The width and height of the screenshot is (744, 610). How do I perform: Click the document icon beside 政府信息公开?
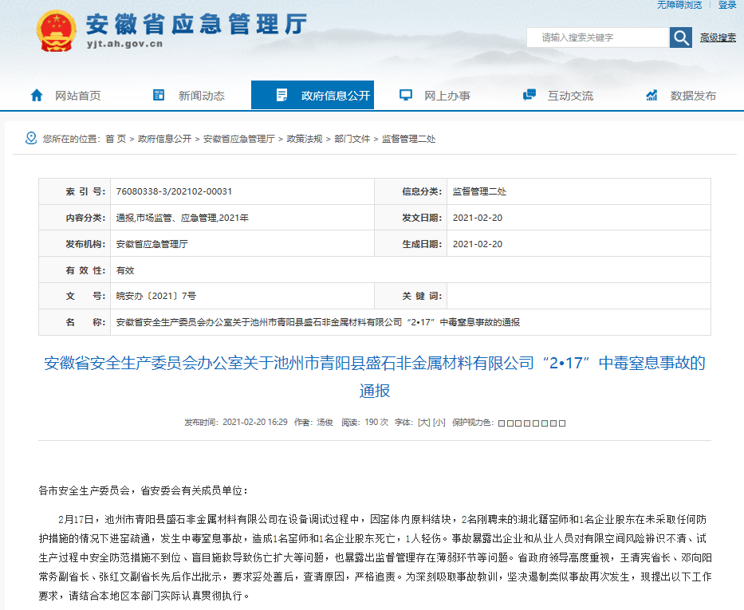point(281,95)
